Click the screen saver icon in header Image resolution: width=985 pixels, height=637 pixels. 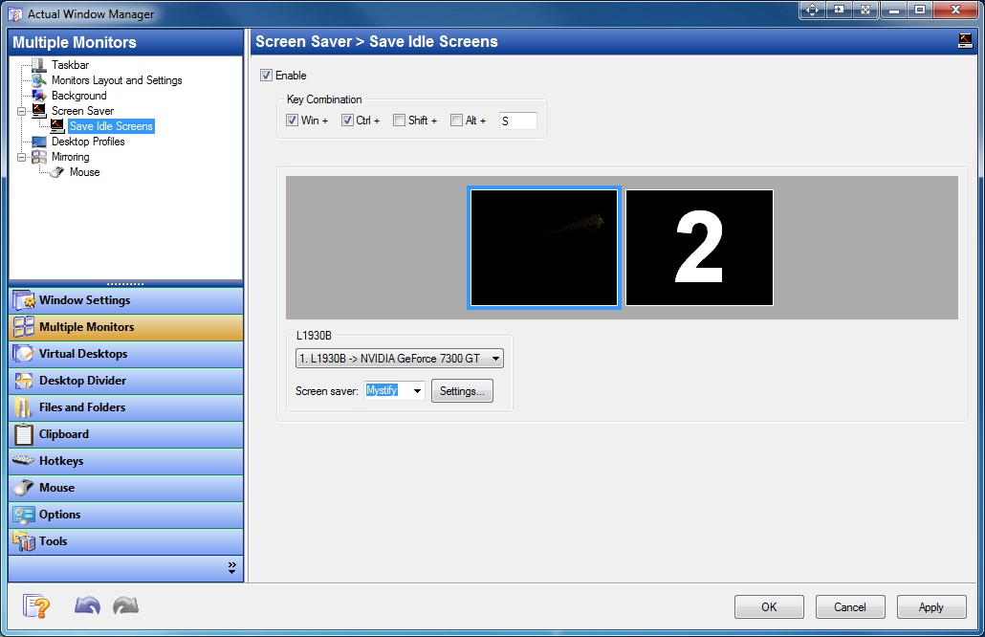tap(965, 41)
